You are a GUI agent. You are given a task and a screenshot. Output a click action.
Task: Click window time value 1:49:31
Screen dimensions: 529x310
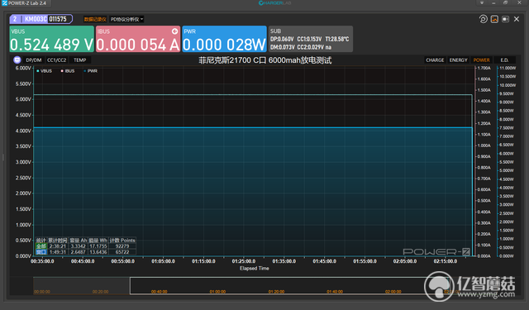point(57,252)
